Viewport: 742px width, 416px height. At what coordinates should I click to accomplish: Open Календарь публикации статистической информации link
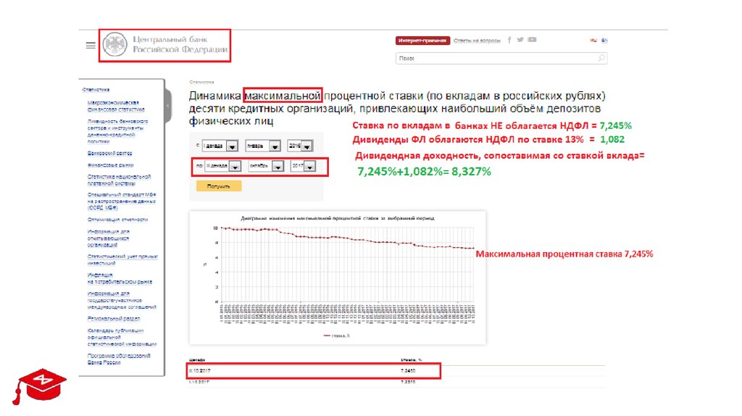point(122,338)
